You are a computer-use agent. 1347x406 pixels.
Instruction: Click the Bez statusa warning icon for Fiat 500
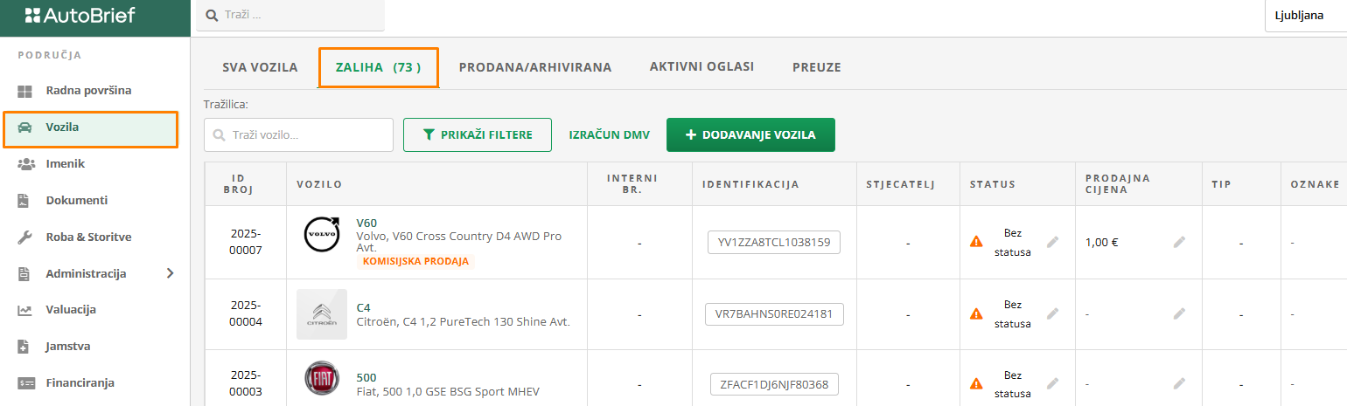tap(977, 383)
